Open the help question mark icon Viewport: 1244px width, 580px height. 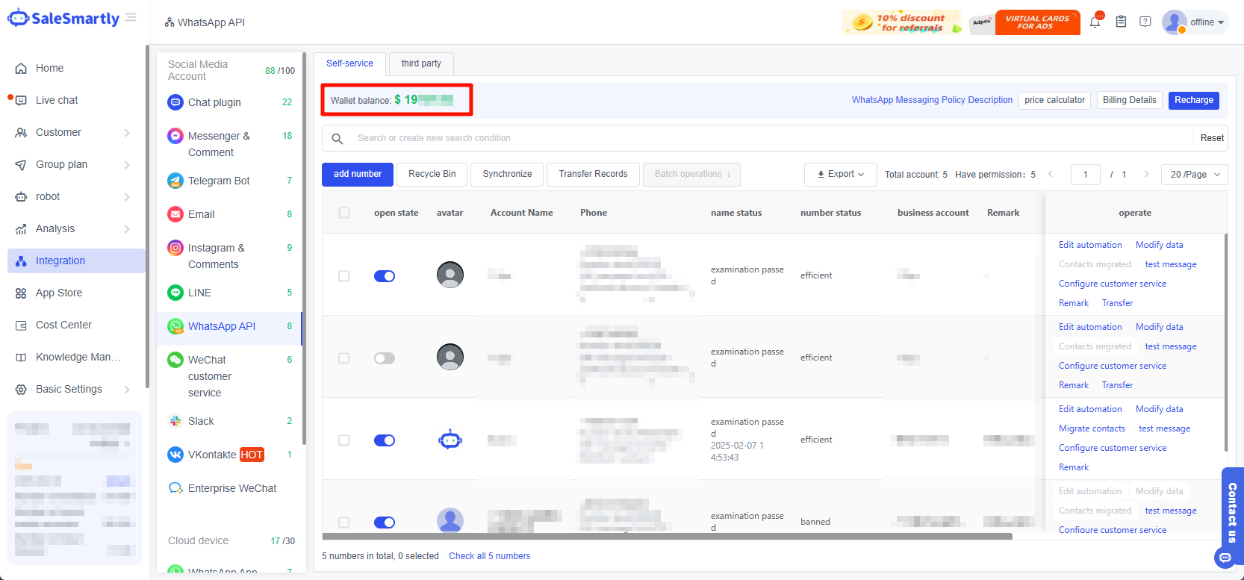1145,22
